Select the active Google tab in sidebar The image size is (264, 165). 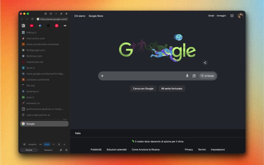44,124
